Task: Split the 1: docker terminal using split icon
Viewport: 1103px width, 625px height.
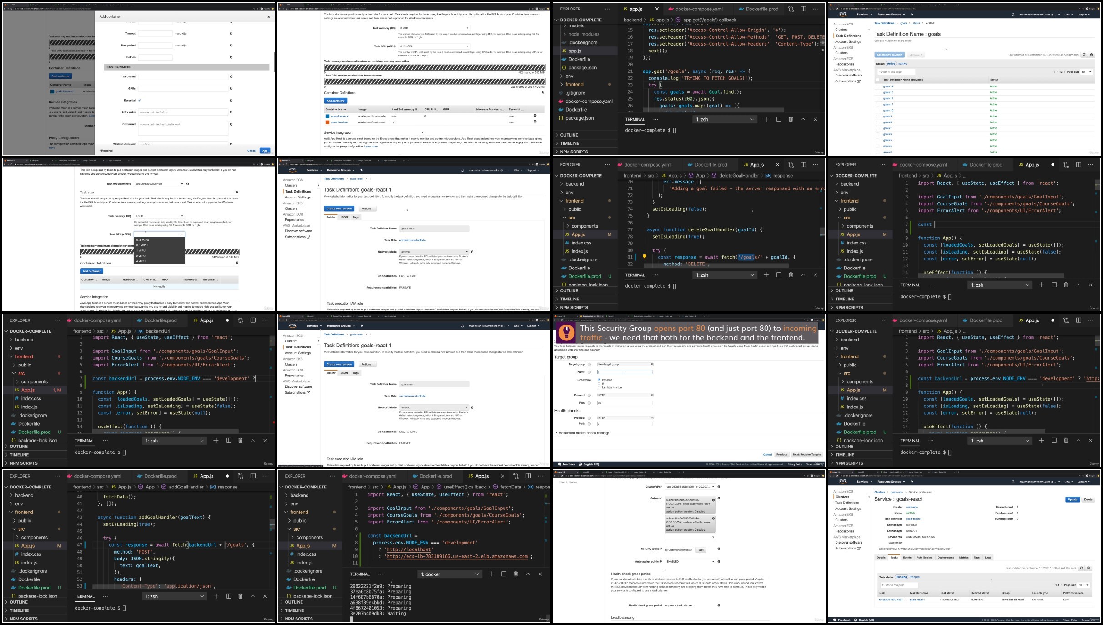Action: click(x=504, y=574)
